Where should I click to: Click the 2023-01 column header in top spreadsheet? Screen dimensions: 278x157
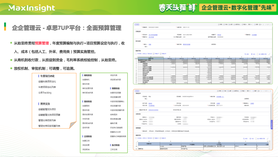click(170, 58)
